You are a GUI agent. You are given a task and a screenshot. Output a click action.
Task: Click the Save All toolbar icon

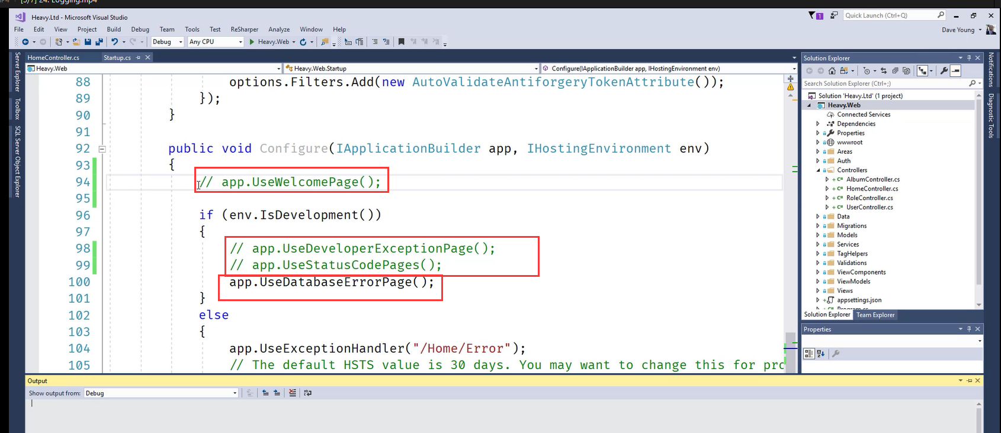(99, 41)
